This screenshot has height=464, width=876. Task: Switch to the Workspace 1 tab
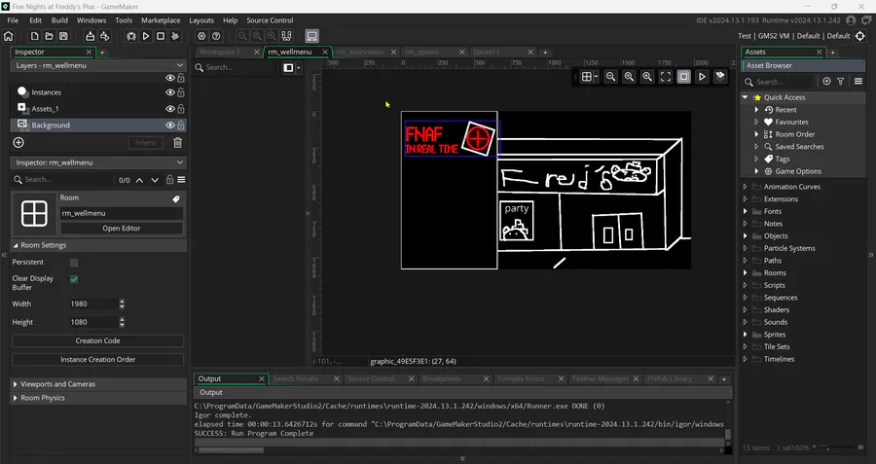(220, 52)
